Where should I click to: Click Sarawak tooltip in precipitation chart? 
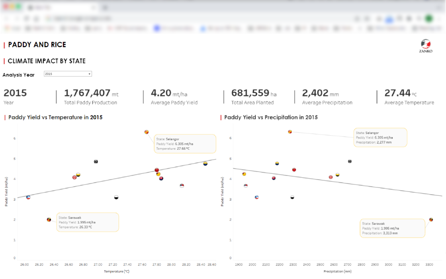pyautogui.click(x=392, y=228)
